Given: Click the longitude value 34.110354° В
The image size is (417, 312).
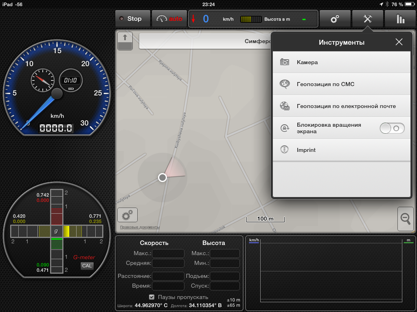Looking at the screenshot, I should click(205, 305).
